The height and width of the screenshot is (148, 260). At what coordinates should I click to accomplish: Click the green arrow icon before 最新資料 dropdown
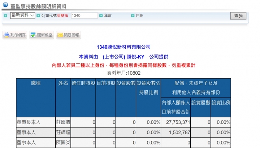5,16
